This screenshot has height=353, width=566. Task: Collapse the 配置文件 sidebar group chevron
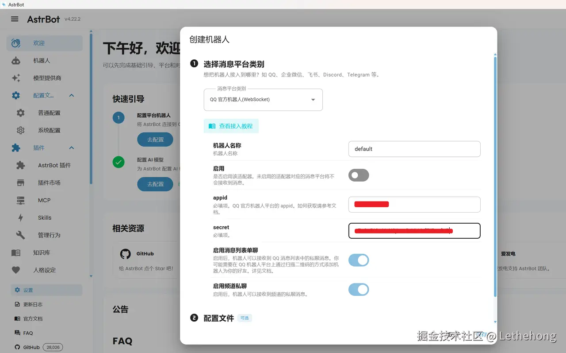pos(72,95)
